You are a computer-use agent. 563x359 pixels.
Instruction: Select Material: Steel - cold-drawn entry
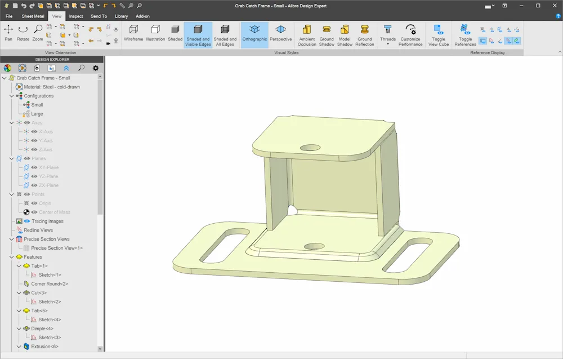coord(52,87)
